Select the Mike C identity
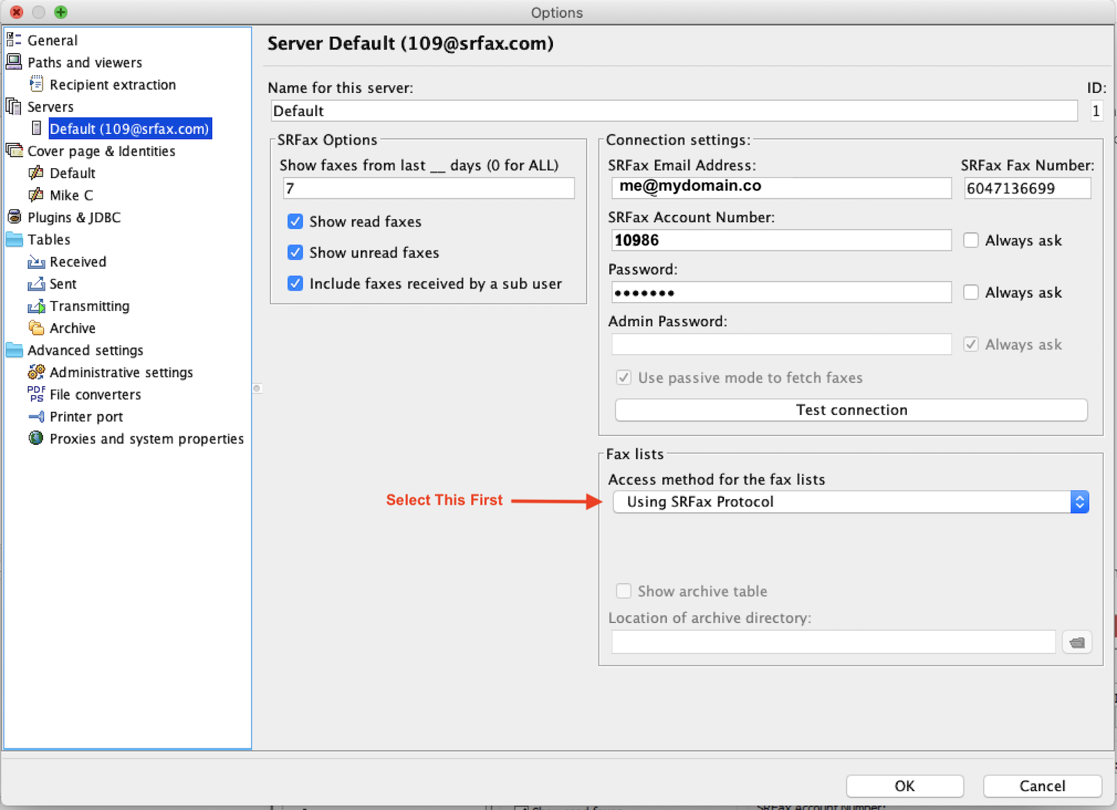This screenshot has width=1117, height=810. 71,195
